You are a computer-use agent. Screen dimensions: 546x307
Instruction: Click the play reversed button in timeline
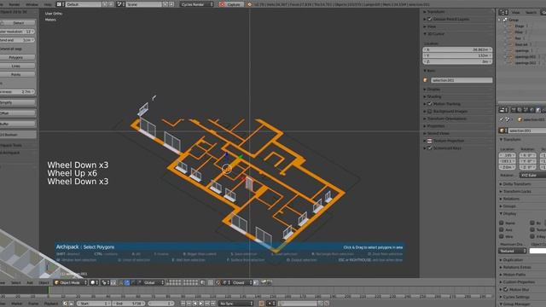pos(195,304)
